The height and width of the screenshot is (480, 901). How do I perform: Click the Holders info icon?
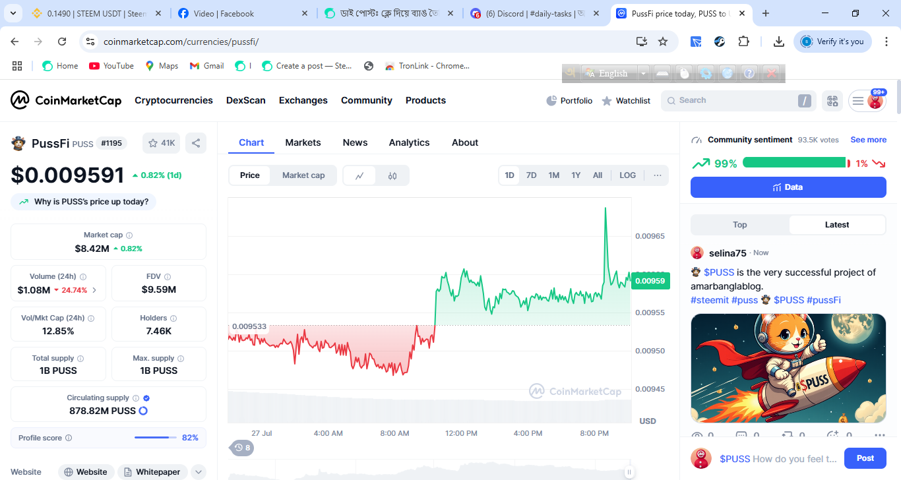[x=174, y=318]
